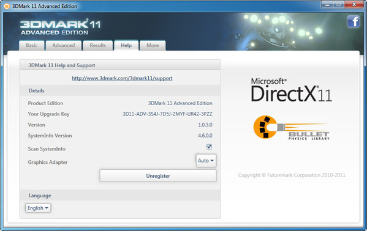Click the '3DMark 11 Advanced Edition' product edition value
The image size is (367, 231).
click(180, 103)
